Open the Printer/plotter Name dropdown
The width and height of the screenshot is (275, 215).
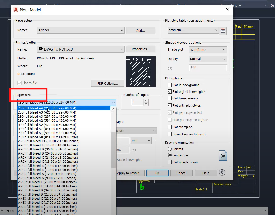[81, 49]
